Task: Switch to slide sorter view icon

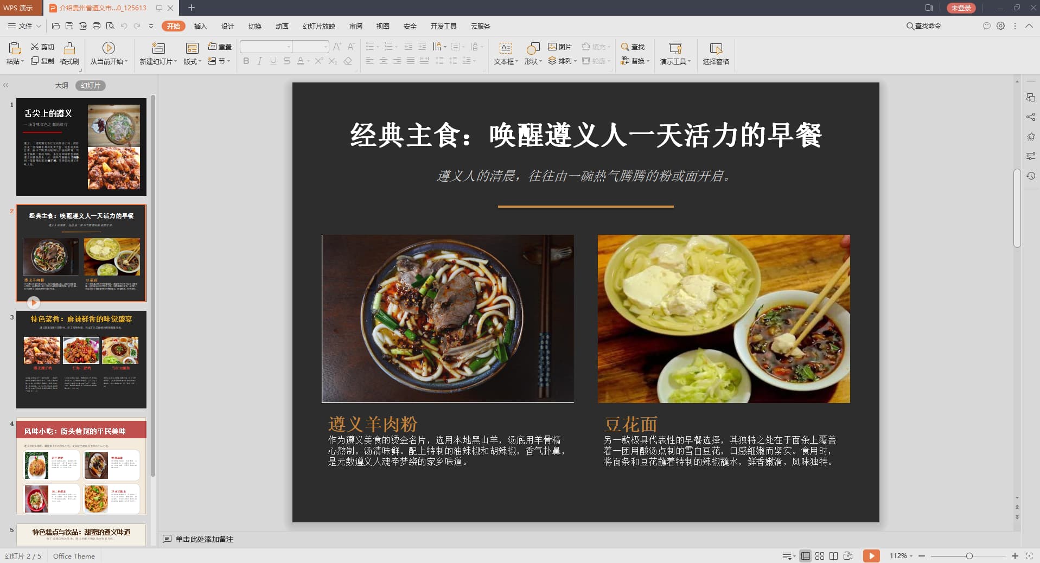Action: 820,556
